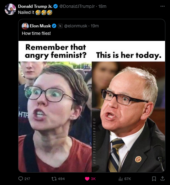Click the X affiliation badge icon
This screenshot has width=170, height=185.
(x=60, y=26)
